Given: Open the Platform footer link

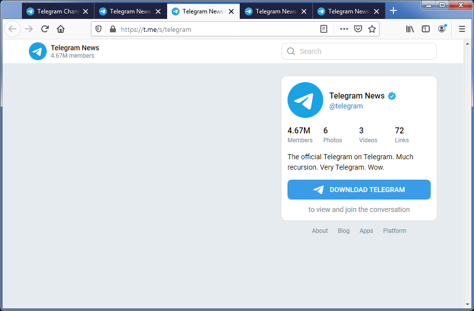Looking at the screenshot, I should point(394,230).
